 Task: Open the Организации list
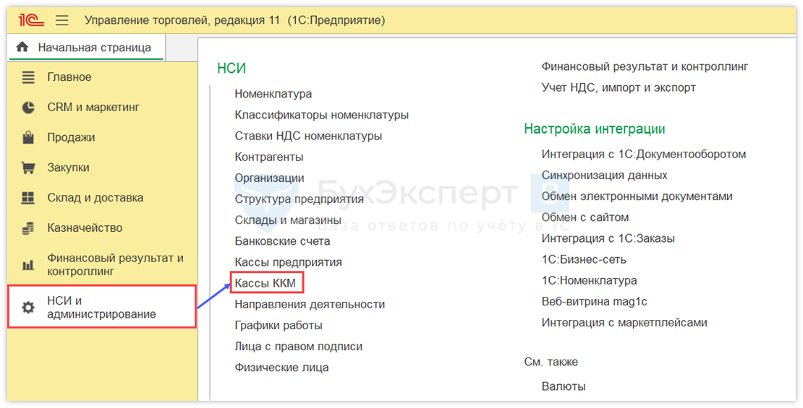[269, 178]
